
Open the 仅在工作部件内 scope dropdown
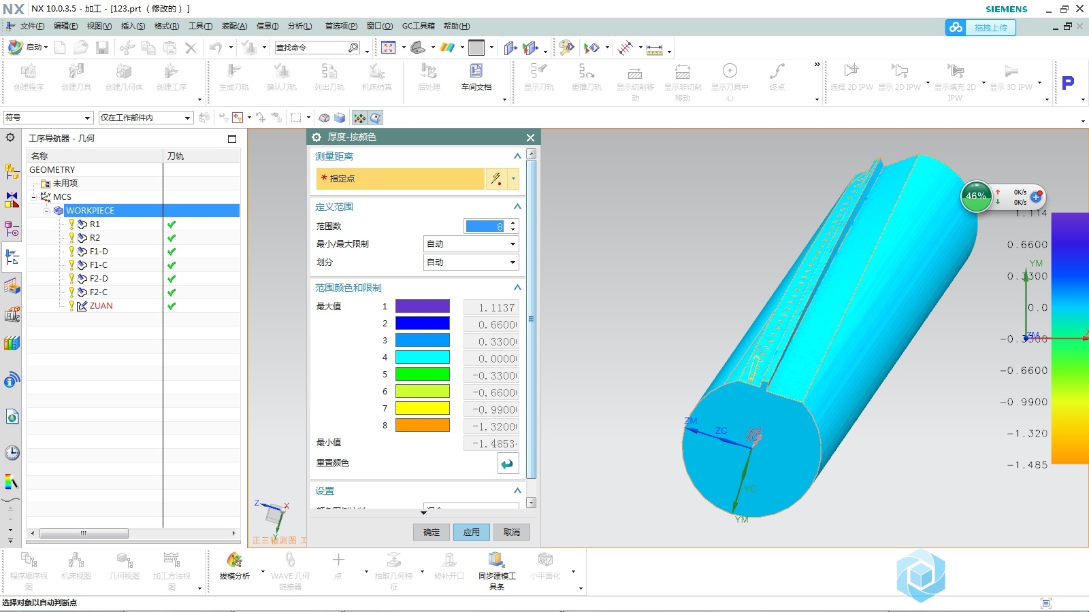(x=146, y=118)
